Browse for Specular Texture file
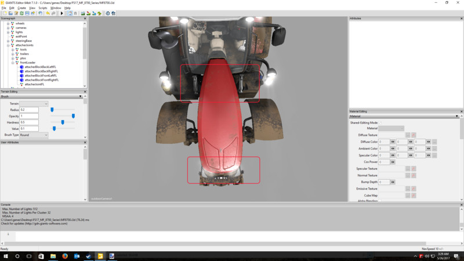The image size is (464, 261). (x=408, y=168)
